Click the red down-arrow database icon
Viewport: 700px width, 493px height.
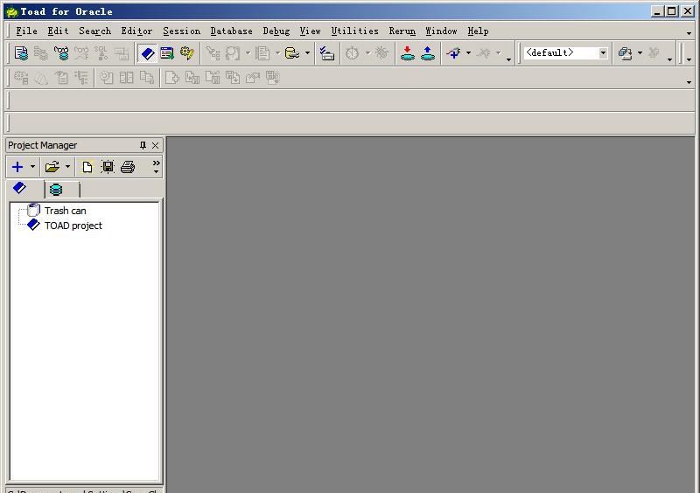pyautogui.click(x=407, y=53)
